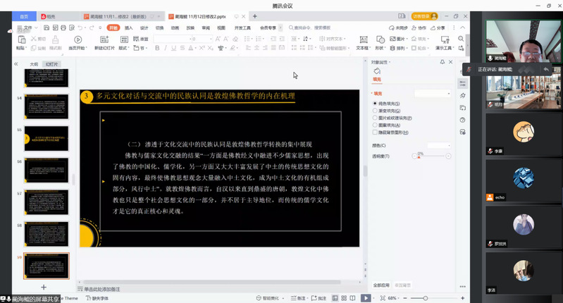Expand the 颜色 color dropdown

[439, 145]
